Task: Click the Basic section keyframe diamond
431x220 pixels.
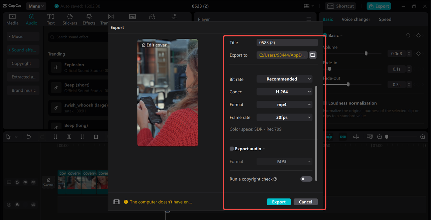Action: coord(419,35)
